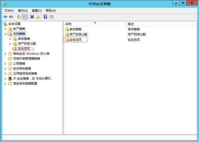Select 用户权限分配 name in list pane
The height and width of the screenshot is (142, 199).
coord(78,34)
